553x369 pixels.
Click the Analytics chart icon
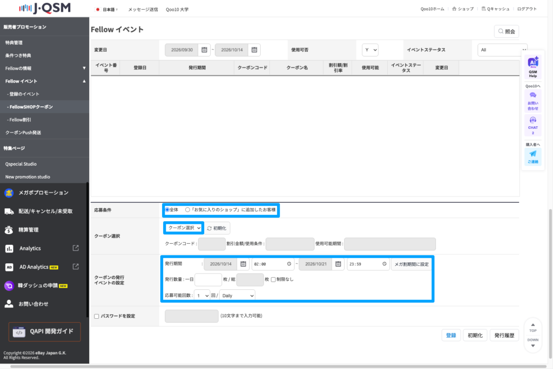pyautogui.click(x=9, y=249)
